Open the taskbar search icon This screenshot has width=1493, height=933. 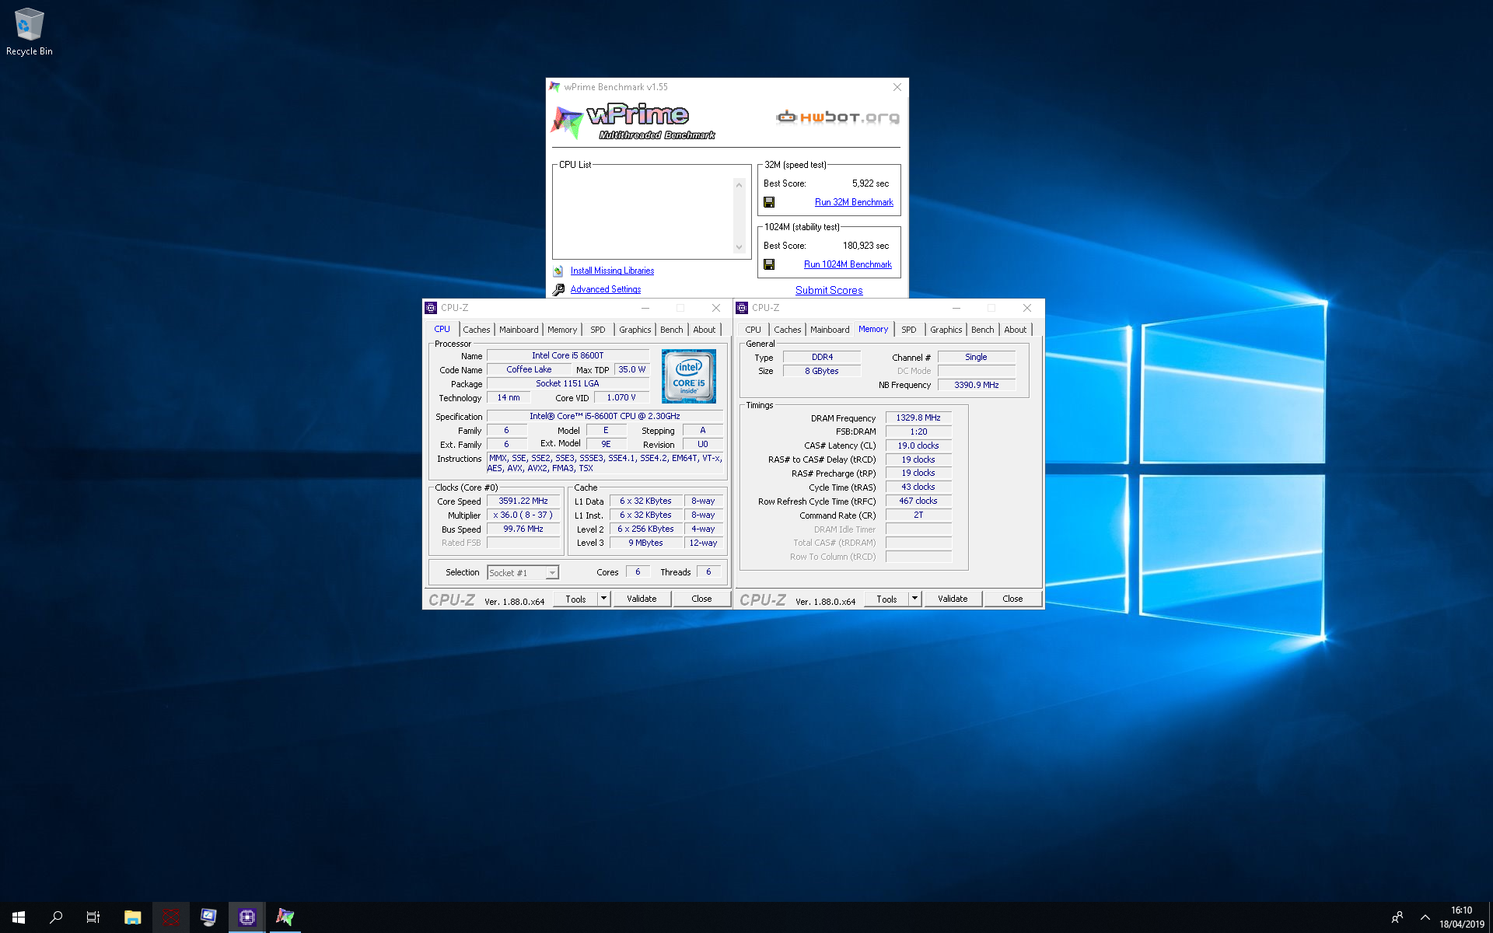(56, 917)
